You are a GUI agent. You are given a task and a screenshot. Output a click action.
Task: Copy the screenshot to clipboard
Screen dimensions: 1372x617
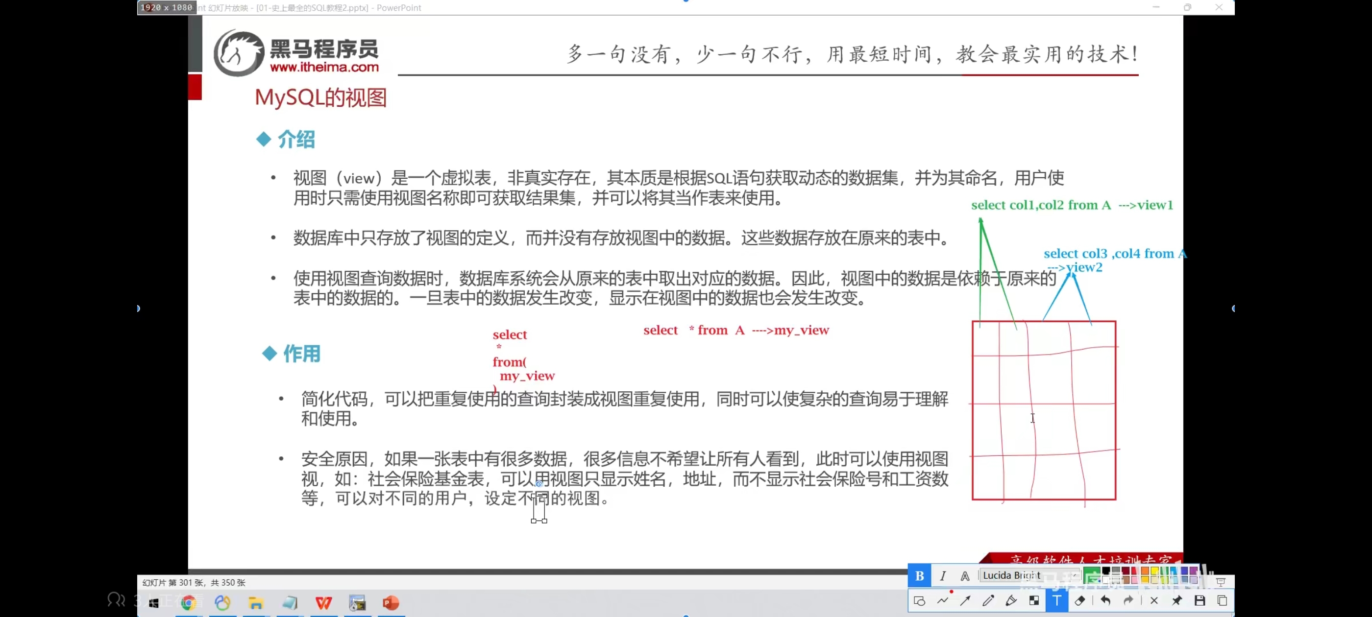(1223, 600)
